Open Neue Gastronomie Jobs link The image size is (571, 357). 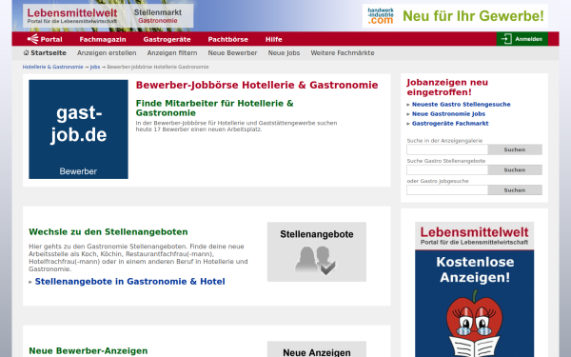tap(448, 113)
